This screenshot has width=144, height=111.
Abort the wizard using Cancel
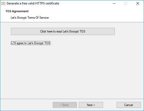[x=129, y=105]
